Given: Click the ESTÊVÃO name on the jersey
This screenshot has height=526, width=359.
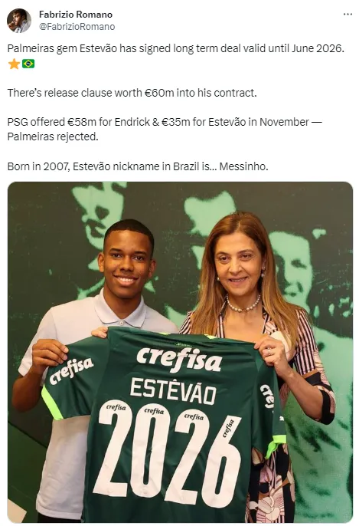Looking at the screenshot, I should point(173,391).
